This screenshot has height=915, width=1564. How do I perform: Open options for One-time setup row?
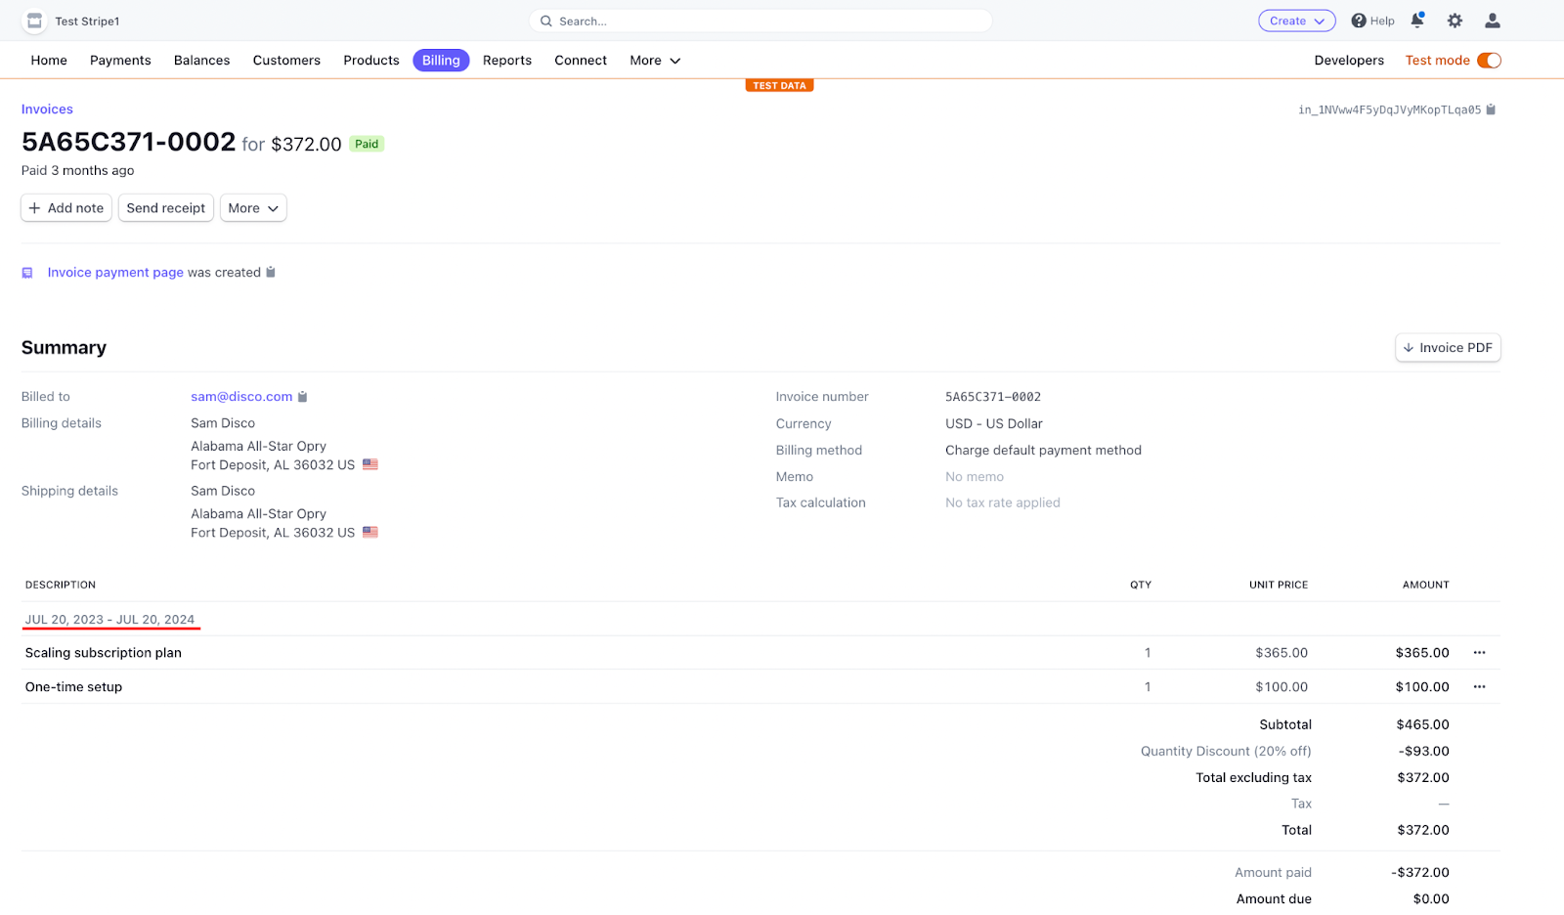coord(1479,687)
